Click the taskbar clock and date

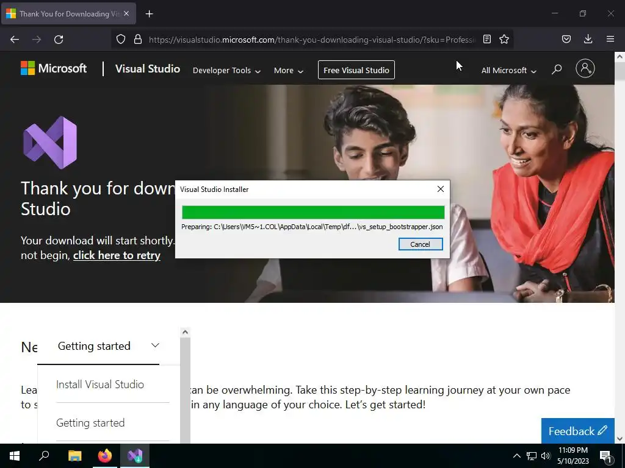tap(573, 456)
